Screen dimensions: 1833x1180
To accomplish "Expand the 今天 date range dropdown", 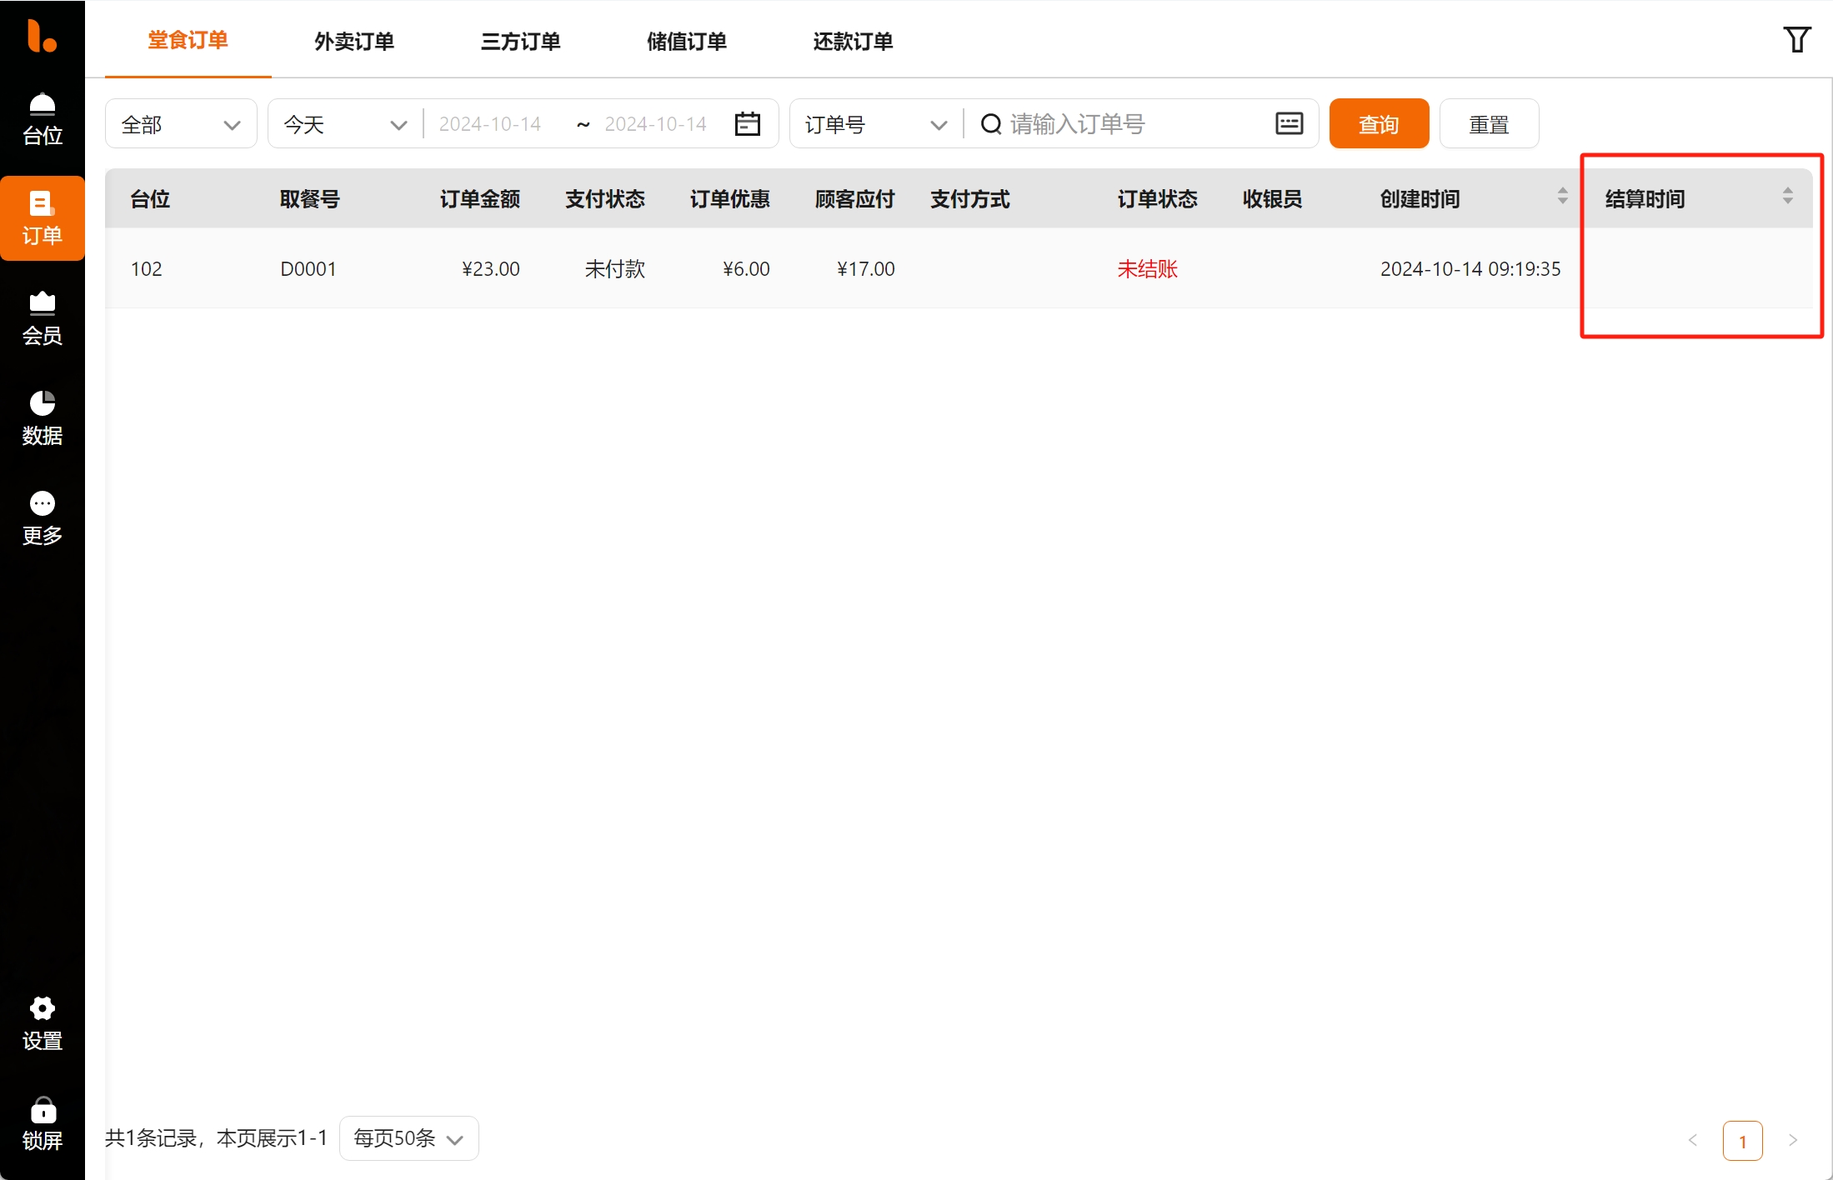I will tap(344, 124).
